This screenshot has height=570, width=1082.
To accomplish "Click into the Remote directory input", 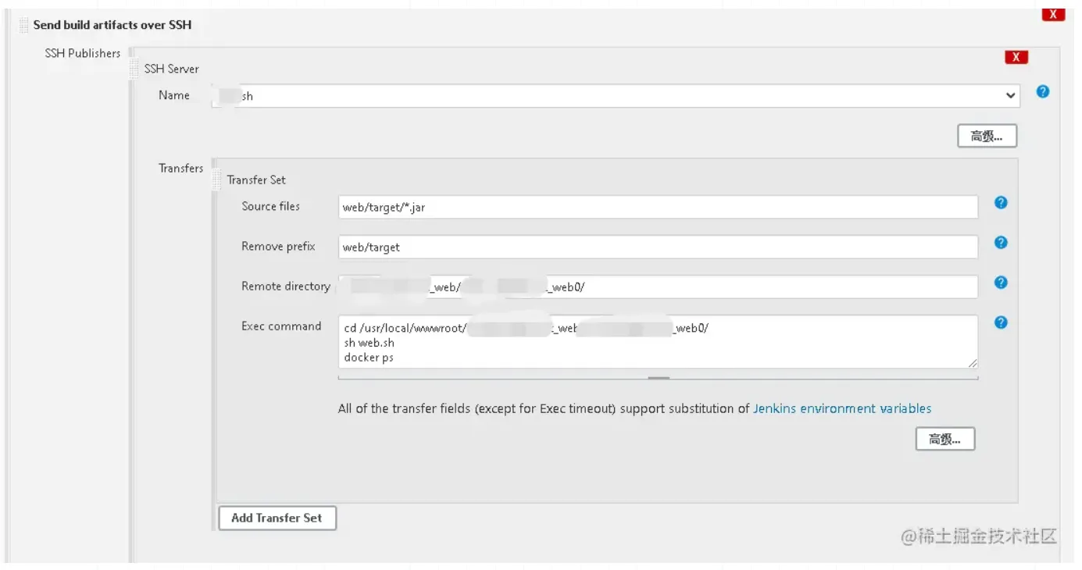I will (658, 287).
